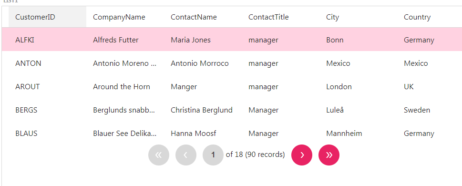
Task: Click the ContactTitle column header
Action: coord(281,17)
